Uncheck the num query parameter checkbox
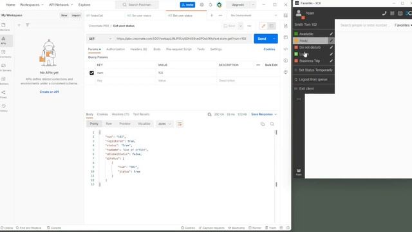Viewport: 412px width, 232px height. (x=91, y=73)
